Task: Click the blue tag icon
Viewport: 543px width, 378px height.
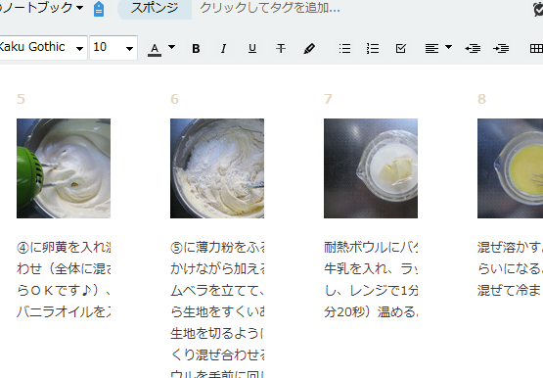Action: pyautogui.click(x=99, y=9)
